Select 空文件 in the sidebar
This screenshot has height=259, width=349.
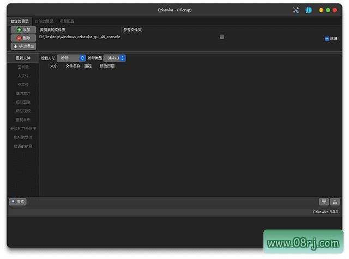pos(23,85)
